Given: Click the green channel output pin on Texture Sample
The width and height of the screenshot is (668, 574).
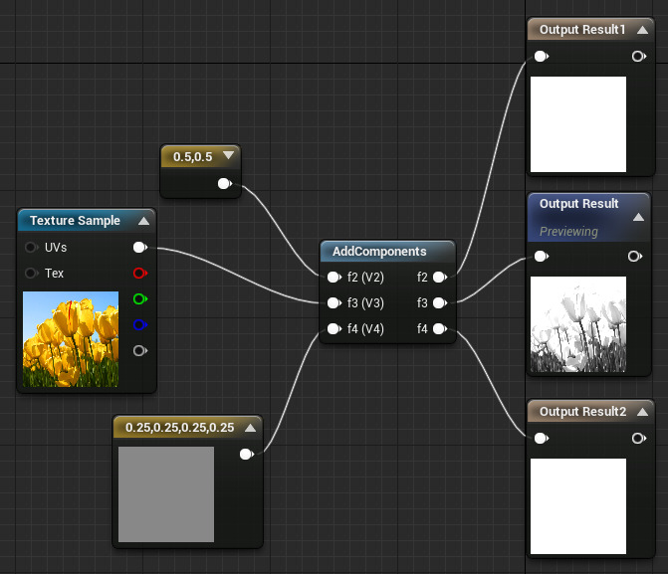Looking at the screenshot, I should (139, 298).
